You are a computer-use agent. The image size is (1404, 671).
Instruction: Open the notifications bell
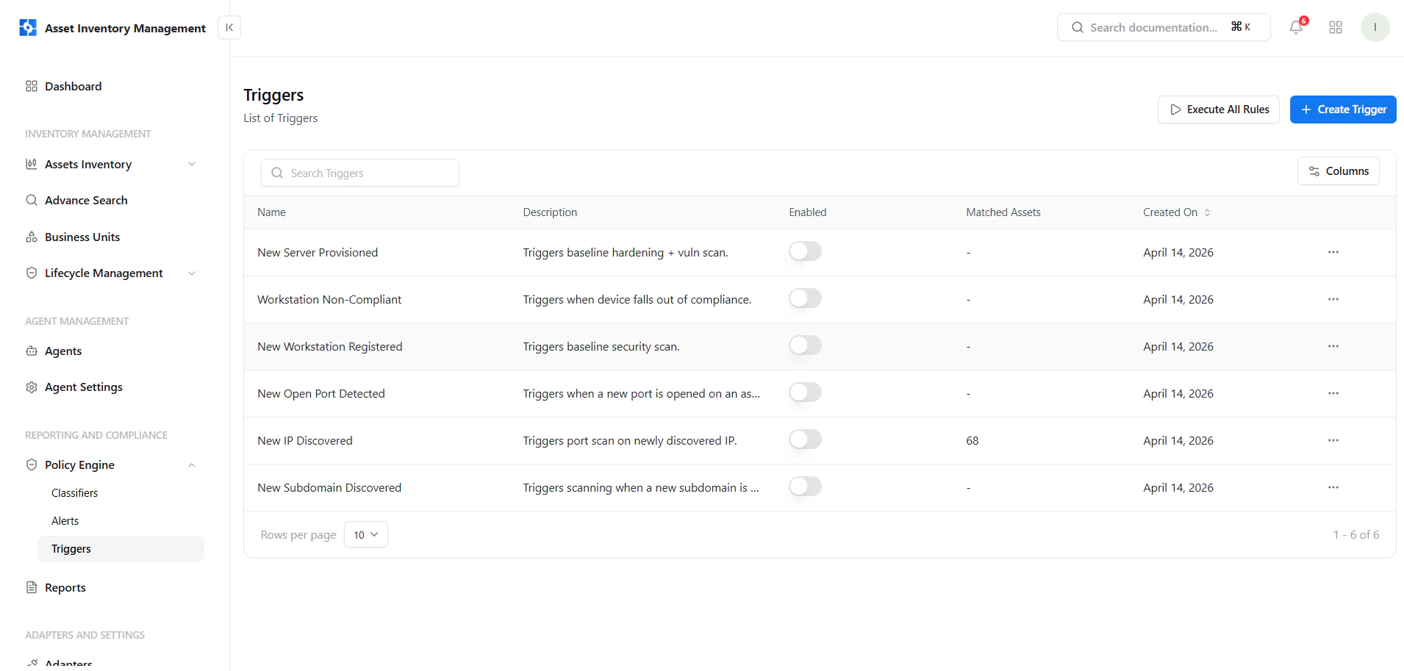[x=1296, y=27]
